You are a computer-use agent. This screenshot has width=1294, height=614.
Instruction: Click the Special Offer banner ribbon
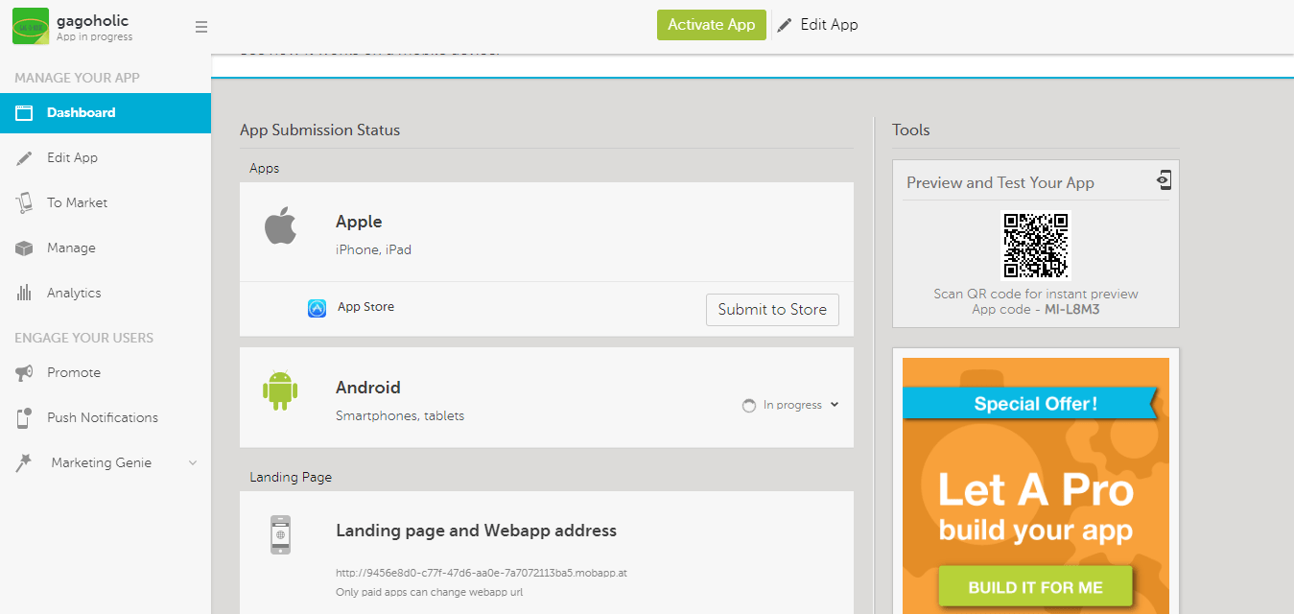pos(1033,403)
